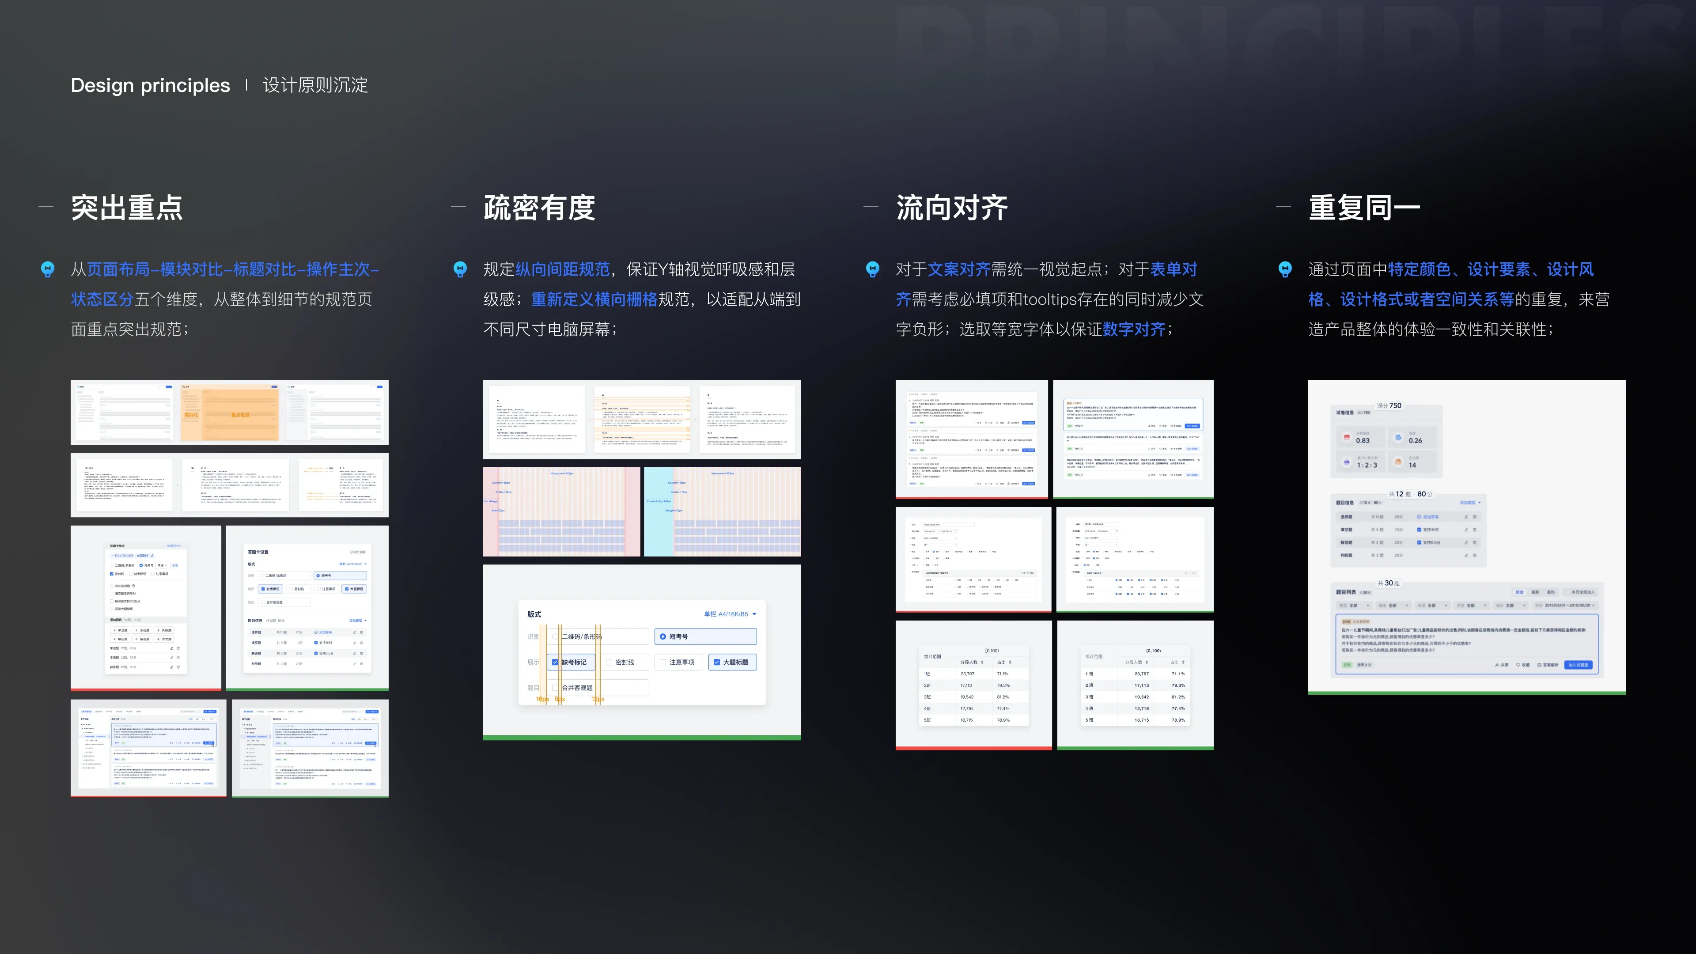Switch to 最热 tab in 题目列表
Viewport: 1696px width, 954px height.
click(1551, 593)
